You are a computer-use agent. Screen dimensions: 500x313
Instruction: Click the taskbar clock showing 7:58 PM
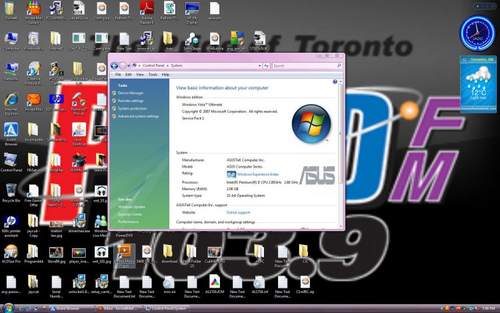click(x=488, y=308)
